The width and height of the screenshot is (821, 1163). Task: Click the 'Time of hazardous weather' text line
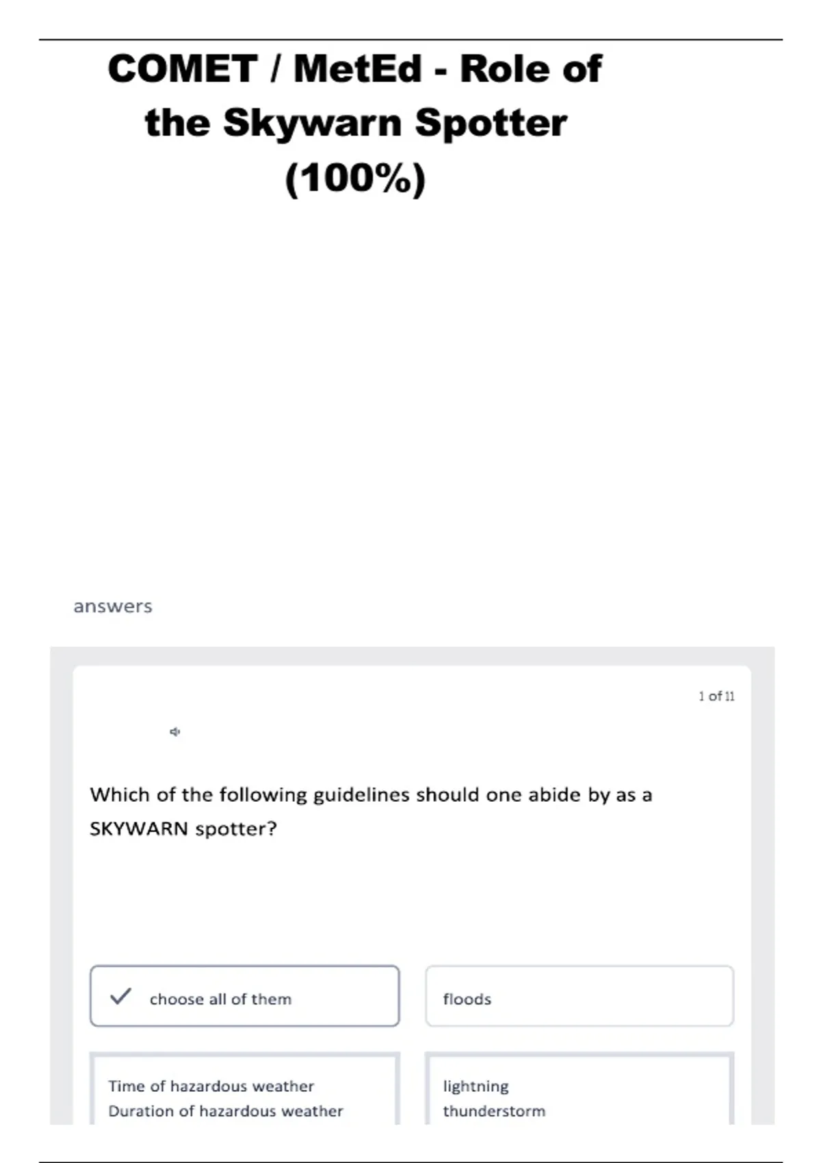coord(211,1086)
